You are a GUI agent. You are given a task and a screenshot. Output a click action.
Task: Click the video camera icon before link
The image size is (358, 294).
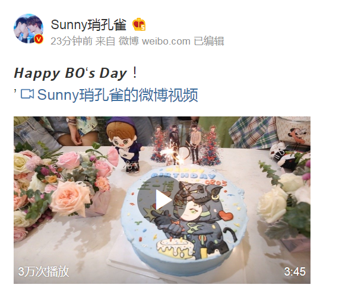coord(27,94)
